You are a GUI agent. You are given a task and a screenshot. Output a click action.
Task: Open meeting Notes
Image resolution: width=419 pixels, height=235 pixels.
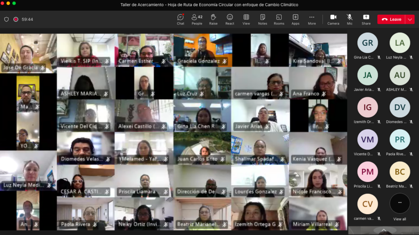[263, 19]
